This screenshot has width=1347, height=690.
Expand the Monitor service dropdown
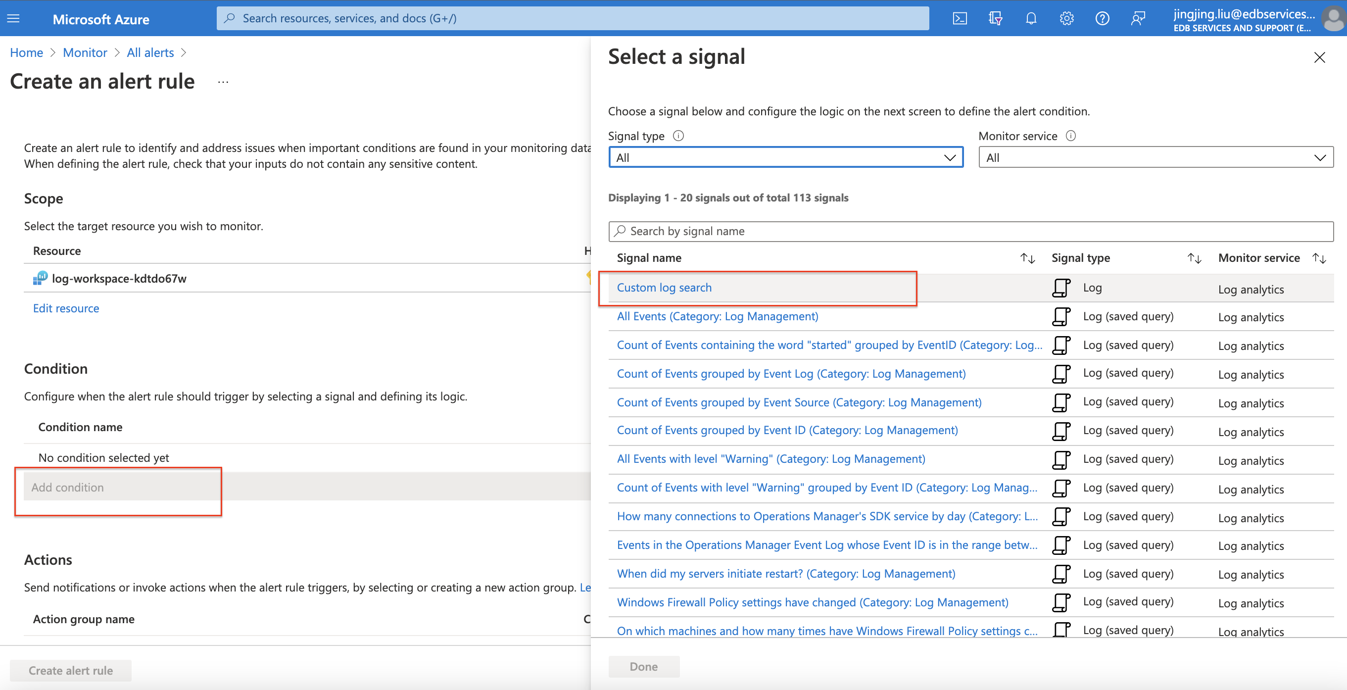click(x=1155, y=157)
